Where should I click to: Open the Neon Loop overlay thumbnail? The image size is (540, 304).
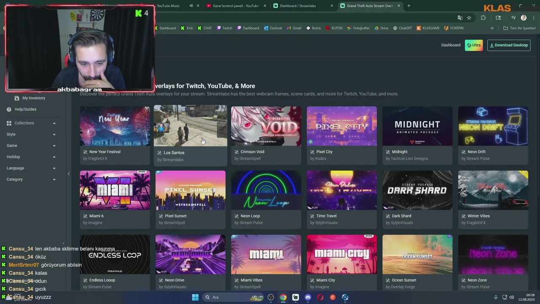click(x=266, y=190)
